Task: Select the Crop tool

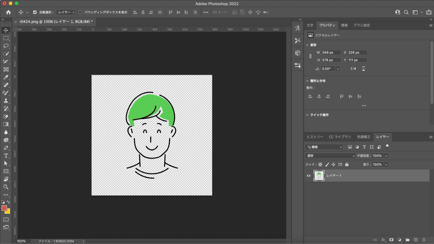Action: coord(6,62)
